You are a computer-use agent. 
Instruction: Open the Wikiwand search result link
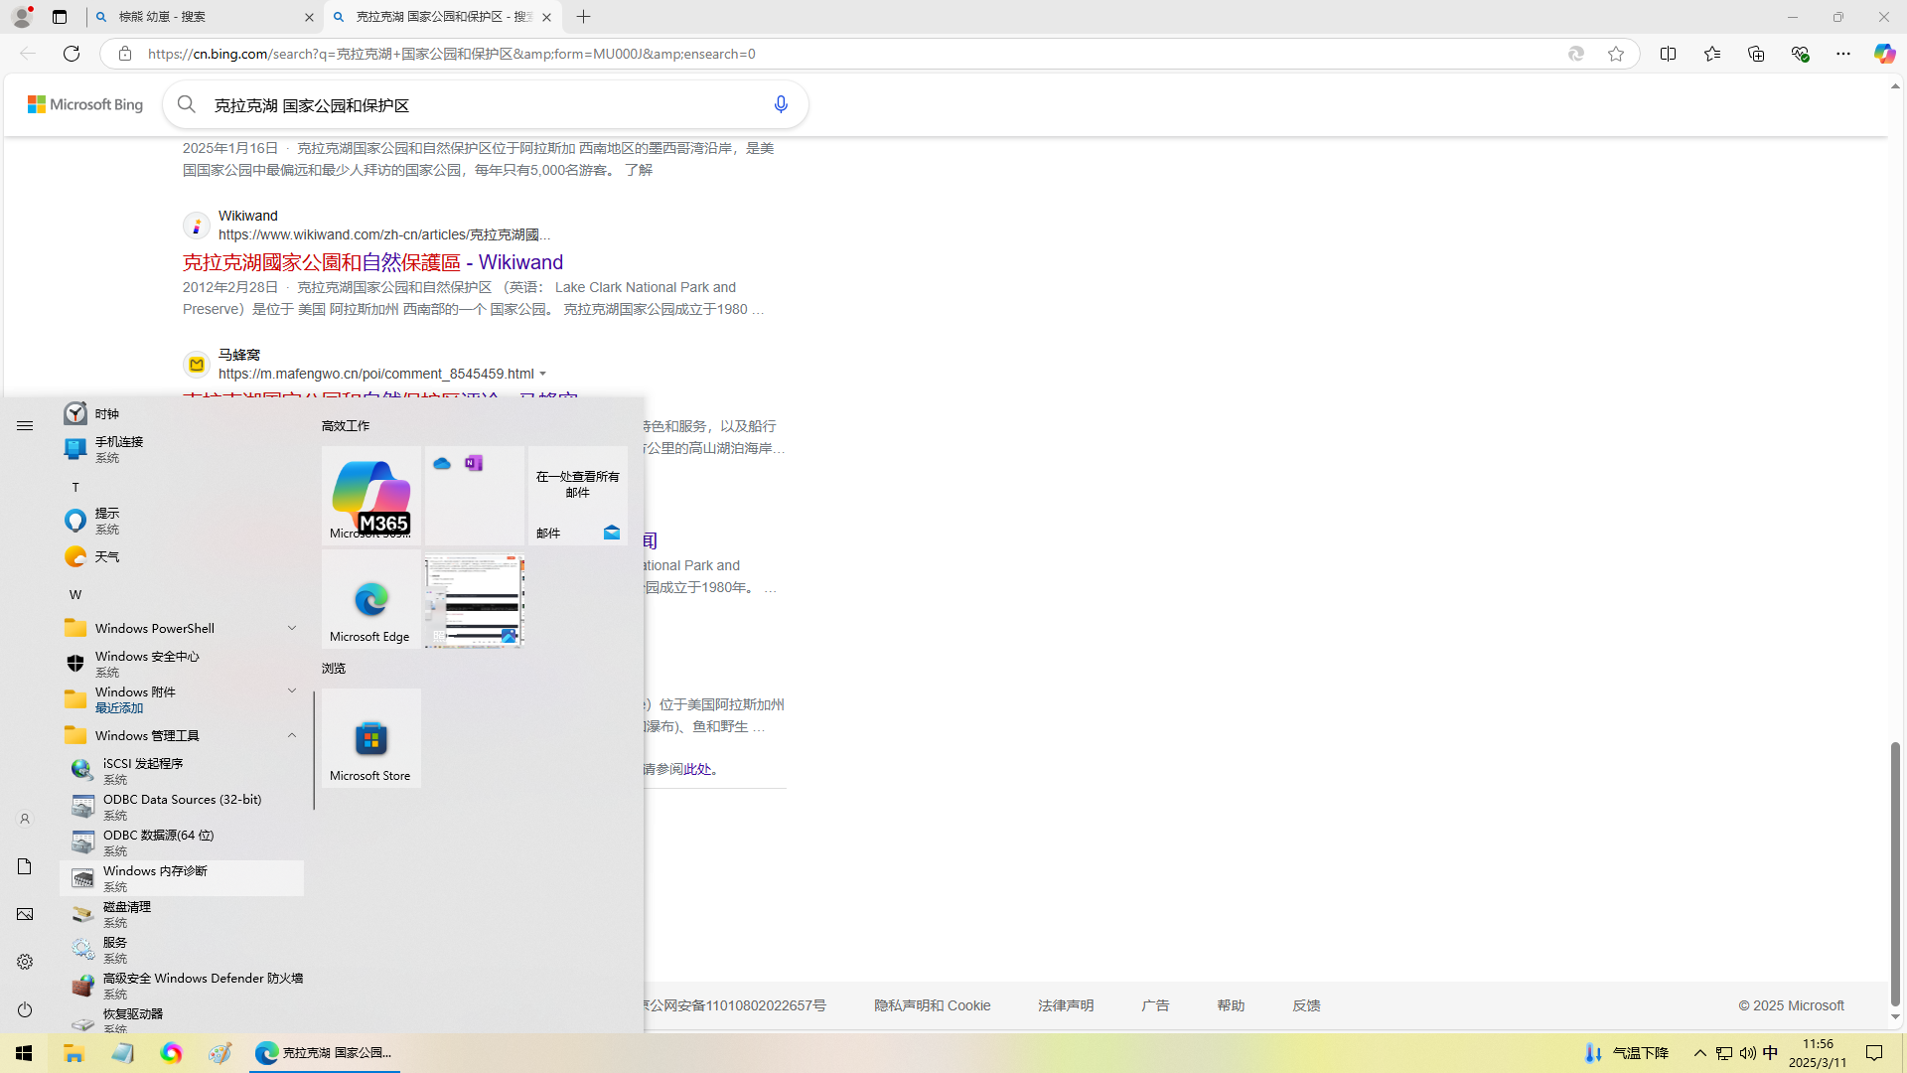click(372, 262)
